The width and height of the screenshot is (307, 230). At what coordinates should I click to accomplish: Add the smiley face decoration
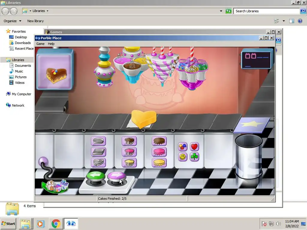pos(183,157)
